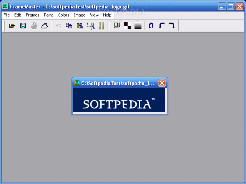Maximize the FrameMaster window

[231, 7]
